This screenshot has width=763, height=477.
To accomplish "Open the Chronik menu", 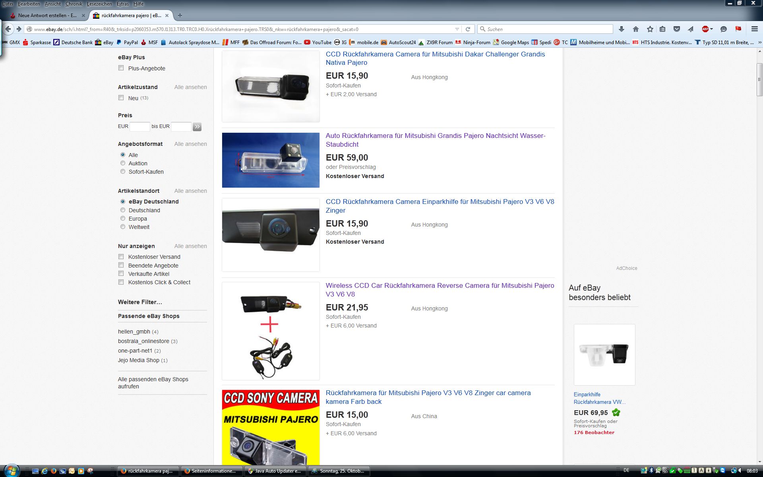I will pyautogui.click(x=74, y=4).
